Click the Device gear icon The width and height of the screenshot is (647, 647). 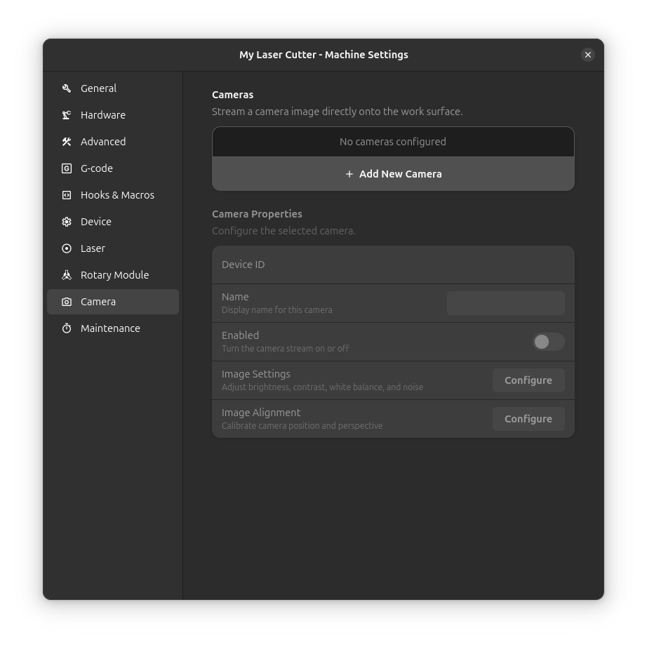66,222
